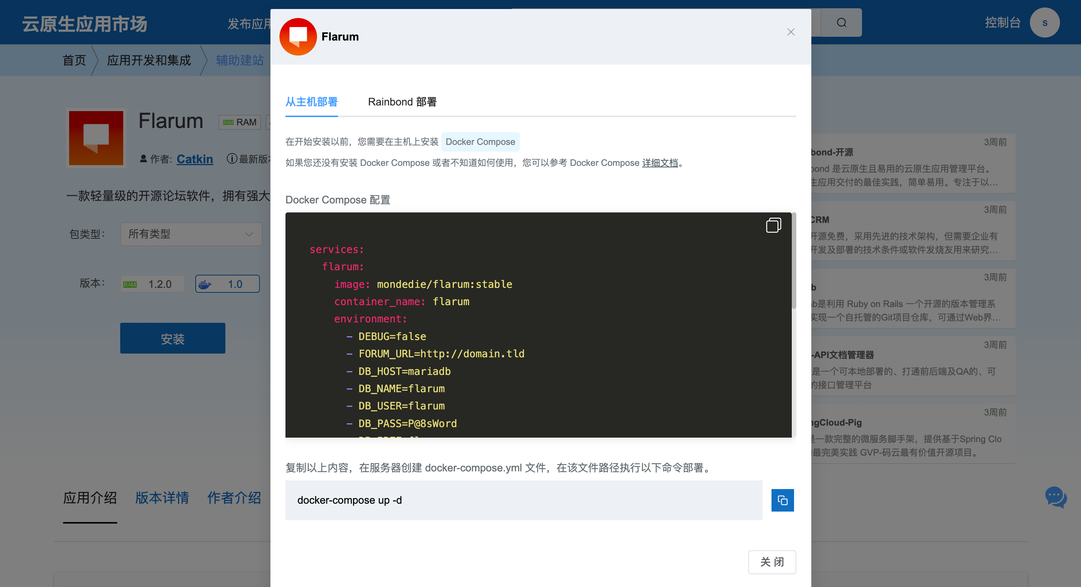Open the Cloud-Pig app card
Screen dimensions: 1081x587
click(913, 433)
